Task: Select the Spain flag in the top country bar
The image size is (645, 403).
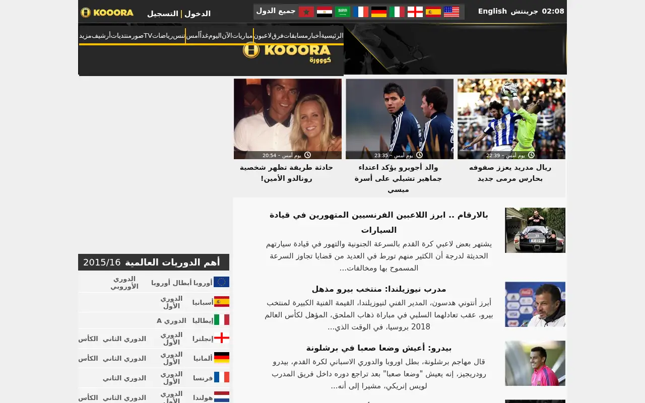Action: point(433,12)
